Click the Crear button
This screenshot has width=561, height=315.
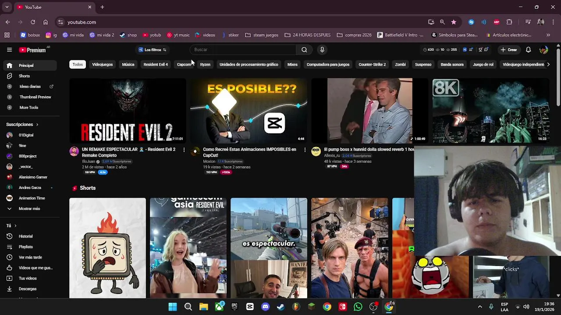pos(509,50)
